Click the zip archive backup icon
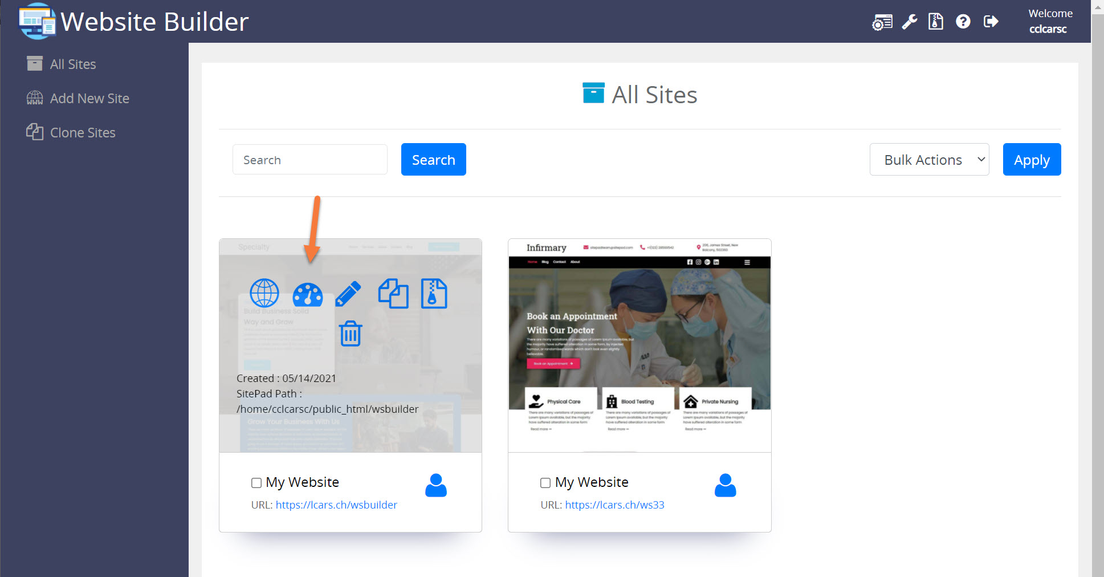This screenshot has width=1104, height=577. tap(434, 294)
